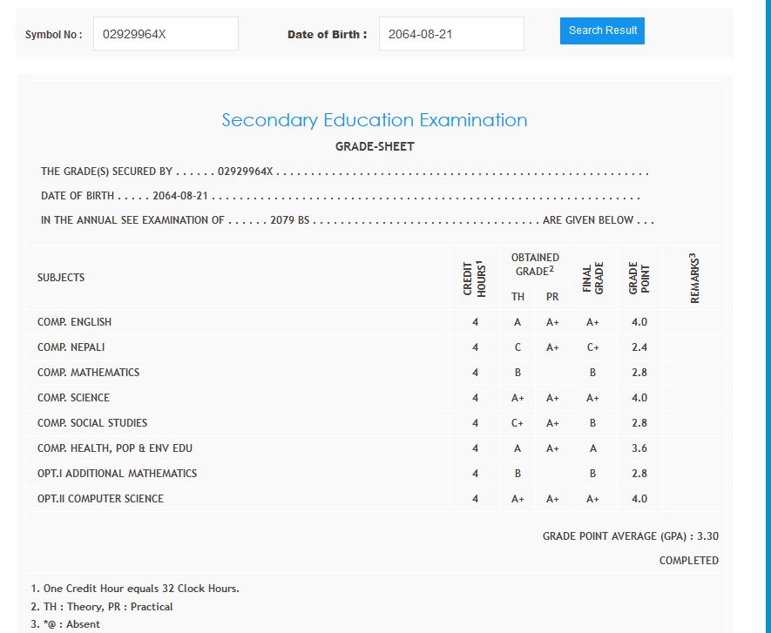
Task: Select the COMP. NEPALI subject name
Action: (71, 347)
